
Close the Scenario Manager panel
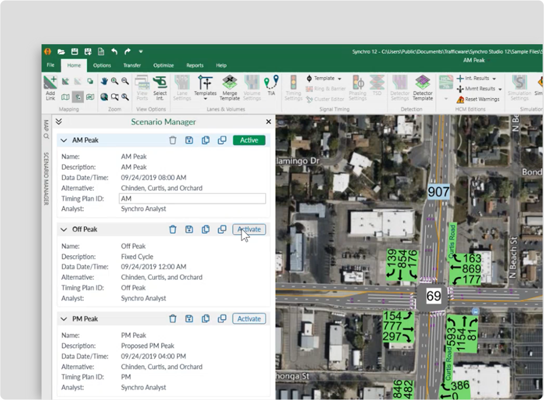269,122
